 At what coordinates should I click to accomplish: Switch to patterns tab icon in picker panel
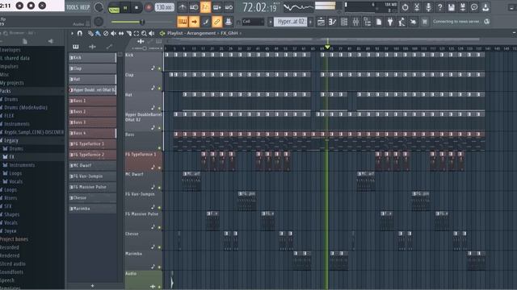click(x=76, y=47)
